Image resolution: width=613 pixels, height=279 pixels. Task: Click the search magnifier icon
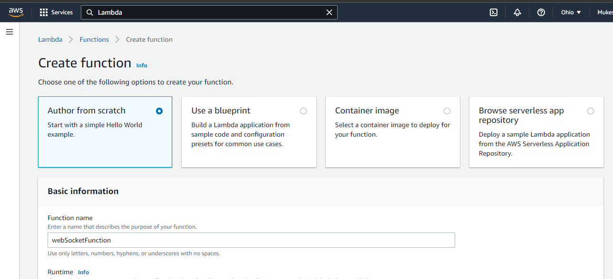coord(90,12)
